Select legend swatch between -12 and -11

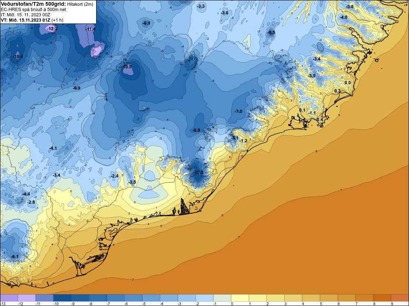point(27,298)
